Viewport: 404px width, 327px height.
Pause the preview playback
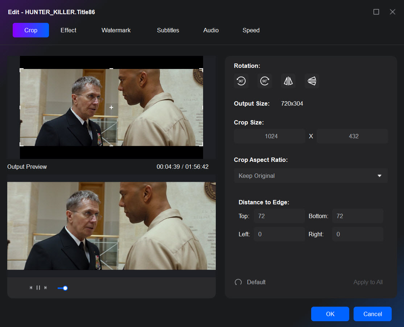(x=38, y=288)
